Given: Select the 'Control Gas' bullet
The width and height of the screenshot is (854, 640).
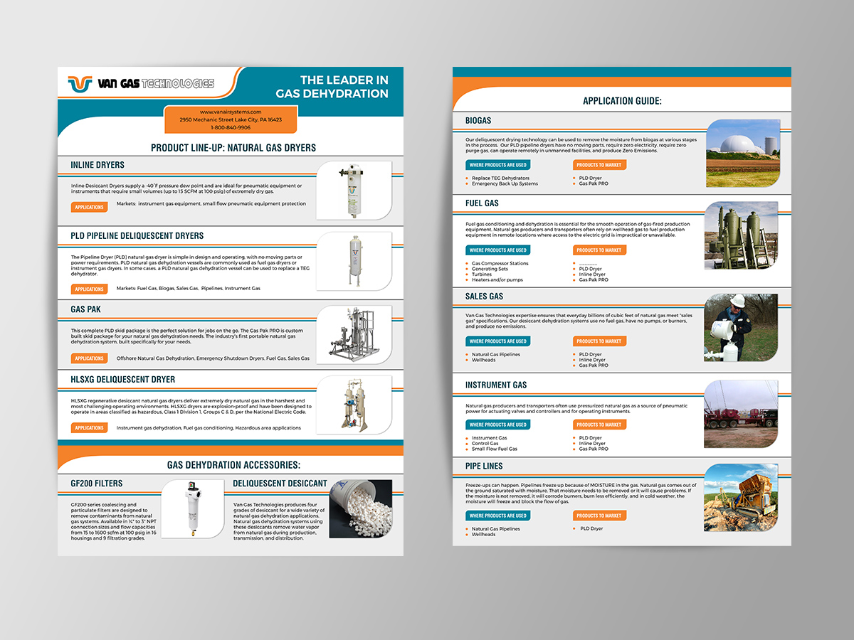Looking at the screenshot, I should click(x=485, y=444).
